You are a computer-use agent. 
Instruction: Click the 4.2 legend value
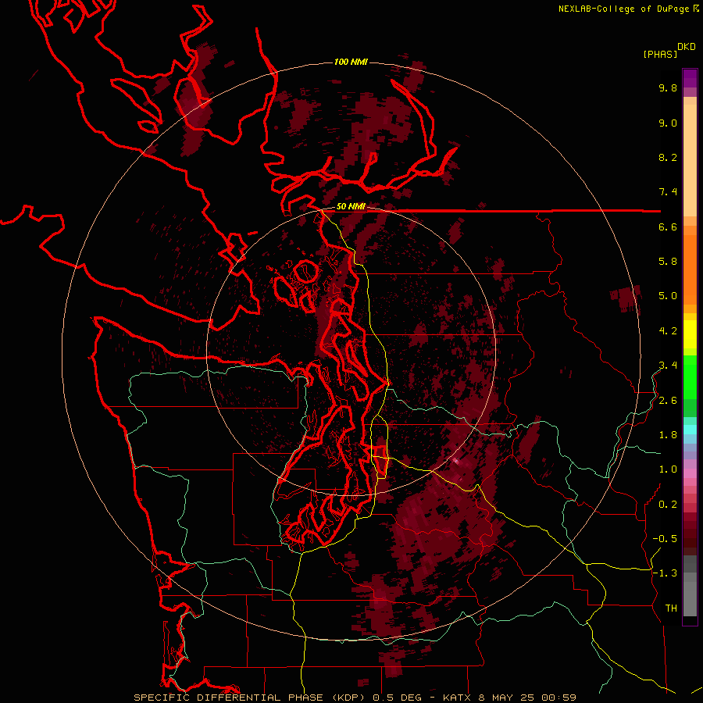pos(668,331)
